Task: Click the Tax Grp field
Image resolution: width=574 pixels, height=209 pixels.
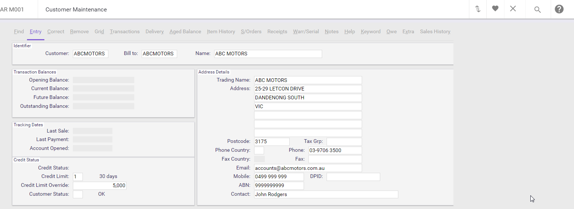Action: tap(344, 141)
